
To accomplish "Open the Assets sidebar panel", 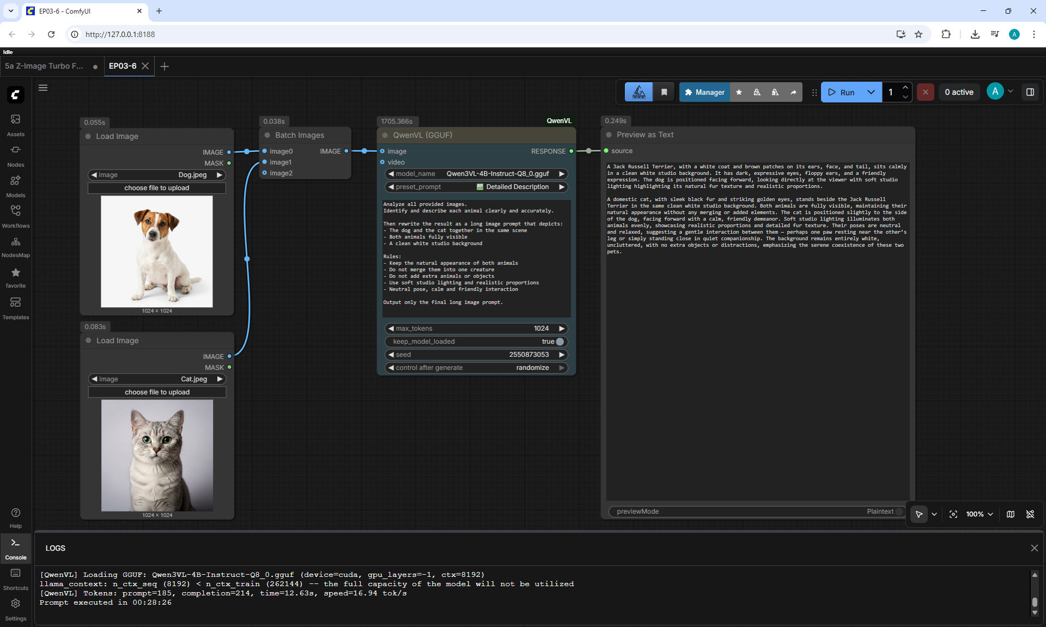I will point(15,125).
